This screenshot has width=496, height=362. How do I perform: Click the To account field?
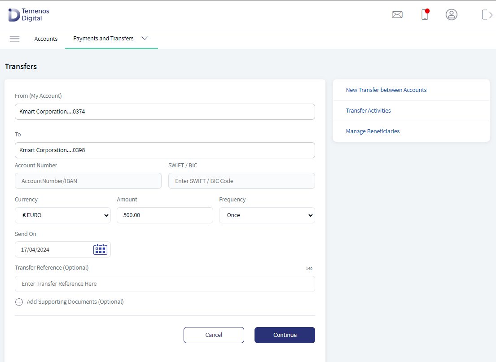pos(165,150)
